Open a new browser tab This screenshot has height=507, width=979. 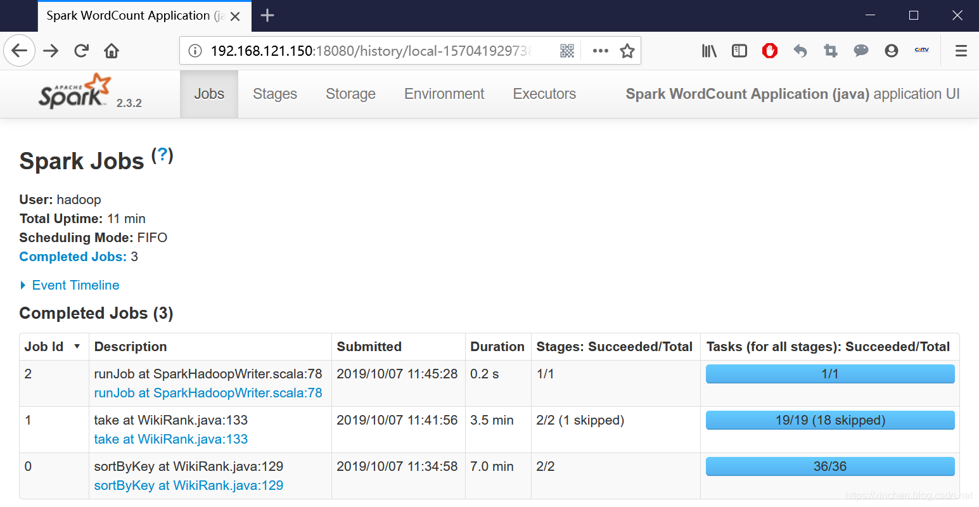pos(267,15)
